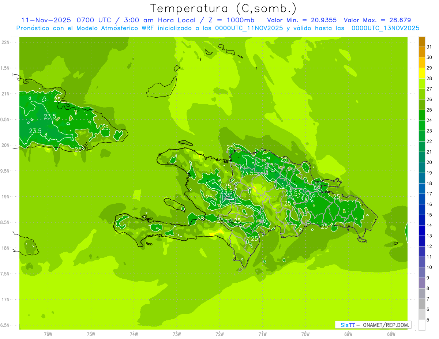
Task: Click the '72W' longitude axis label
Action: (219, 335)
